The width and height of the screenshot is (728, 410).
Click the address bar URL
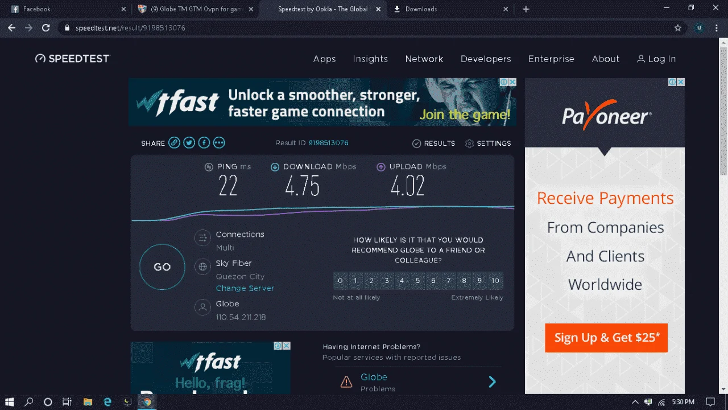pos(130,28)
